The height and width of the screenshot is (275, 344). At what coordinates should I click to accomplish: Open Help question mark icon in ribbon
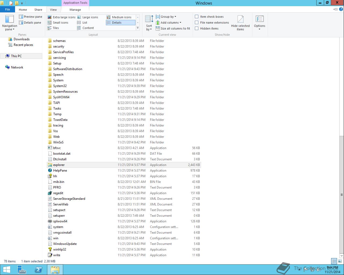(x=341, y=9)
